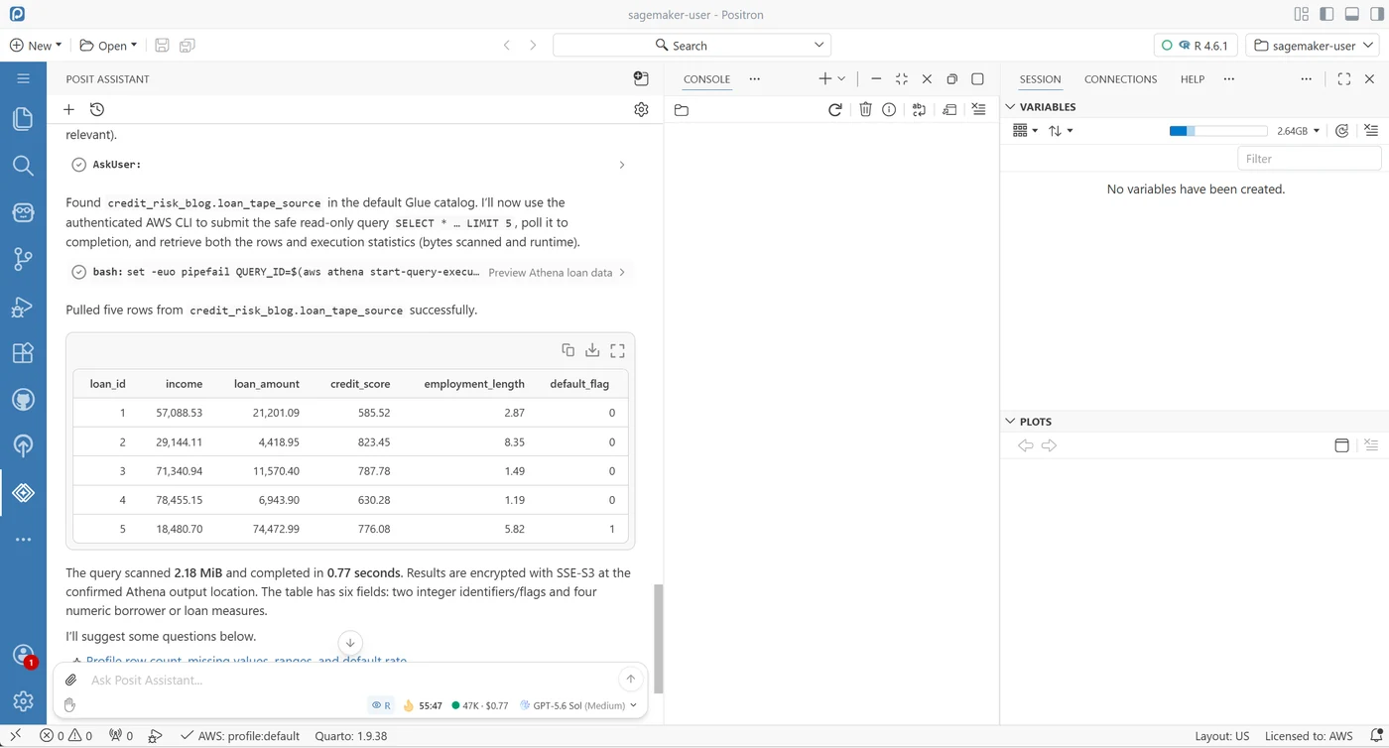
Task: Download the results table
Action: [592, 350]
